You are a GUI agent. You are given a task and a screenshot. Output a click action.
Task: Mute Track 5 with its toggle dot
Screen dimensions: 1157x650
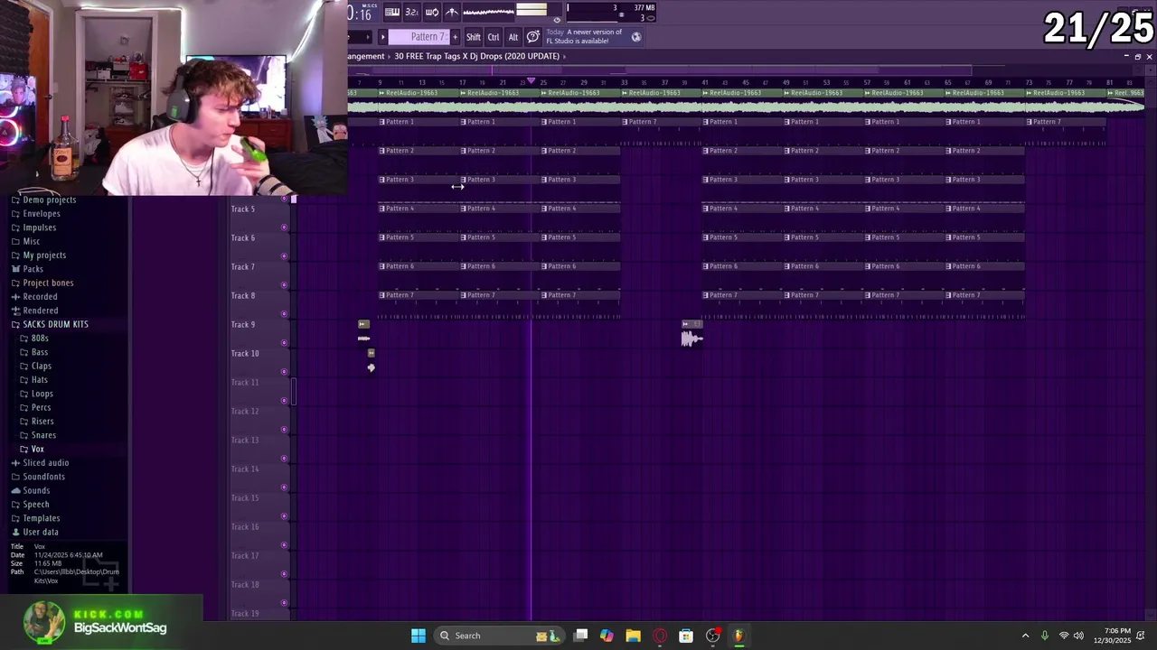point(285,227)
